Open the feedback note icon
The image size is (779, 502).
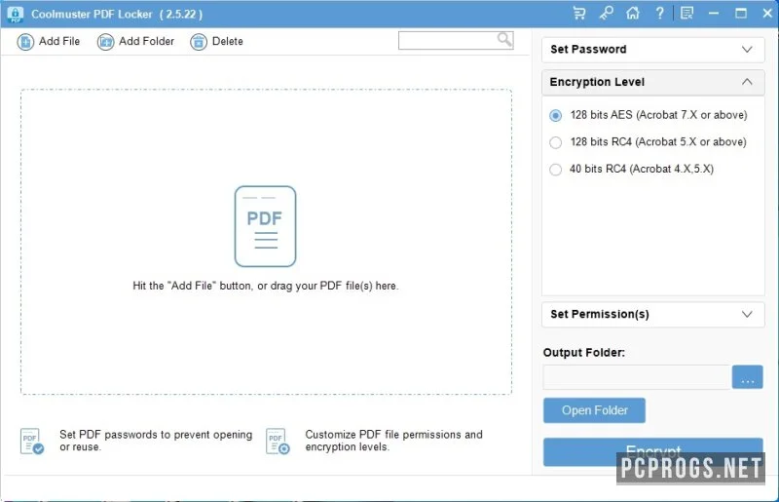687,14
